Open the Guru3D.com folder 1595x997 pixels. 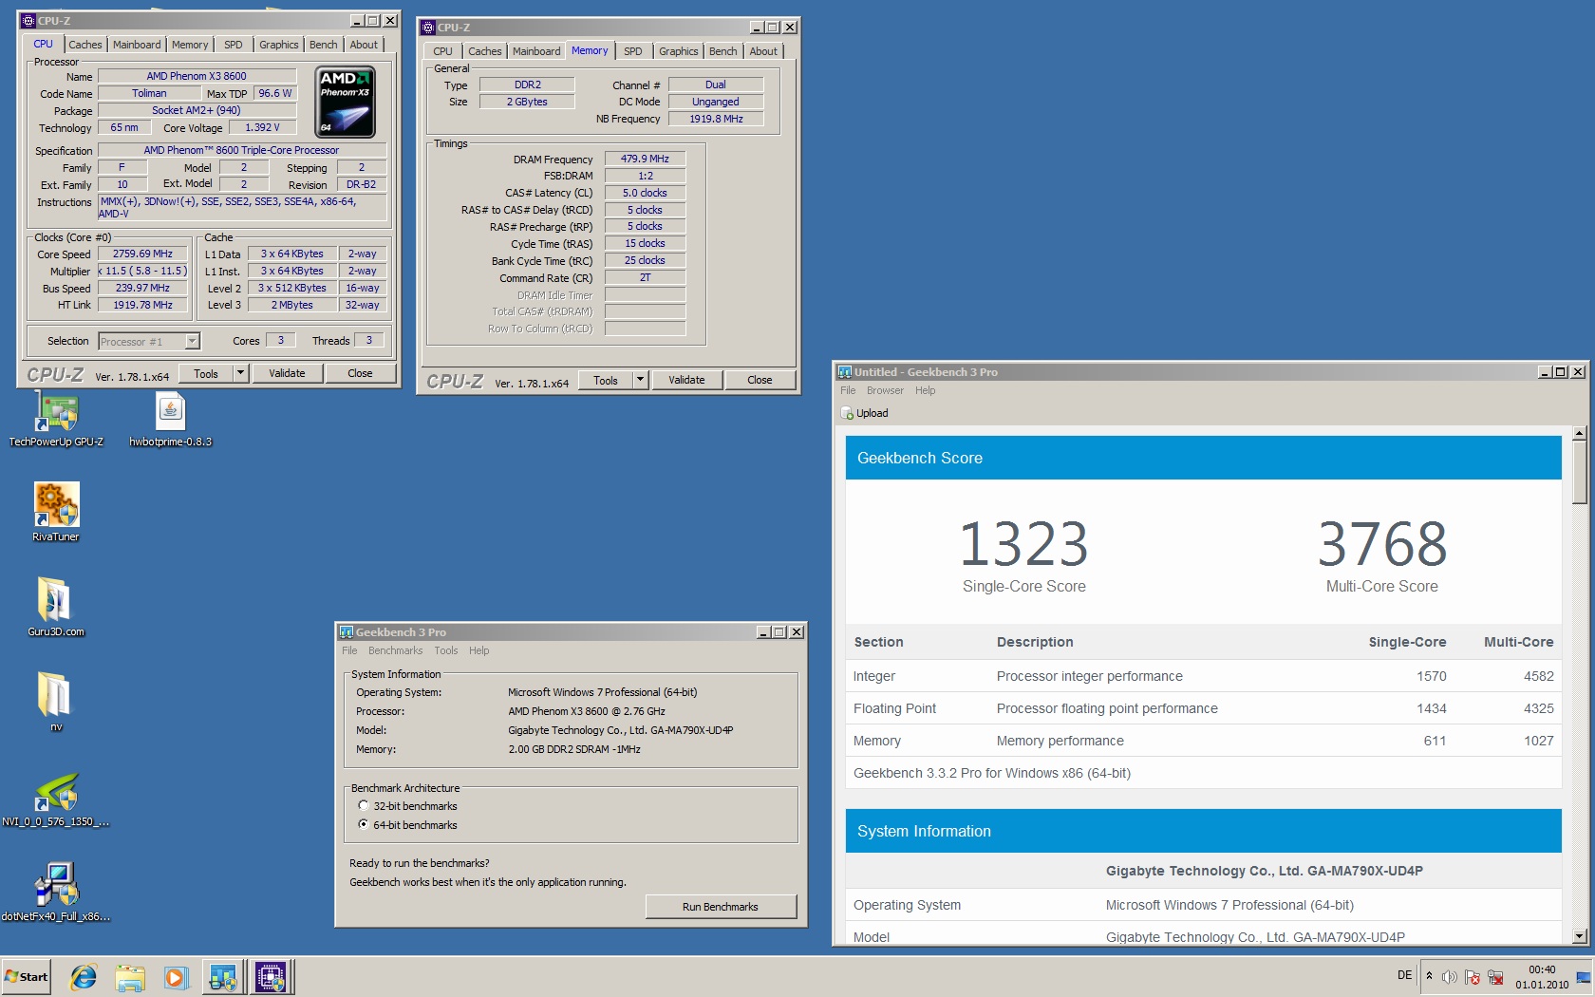(56, 607)
